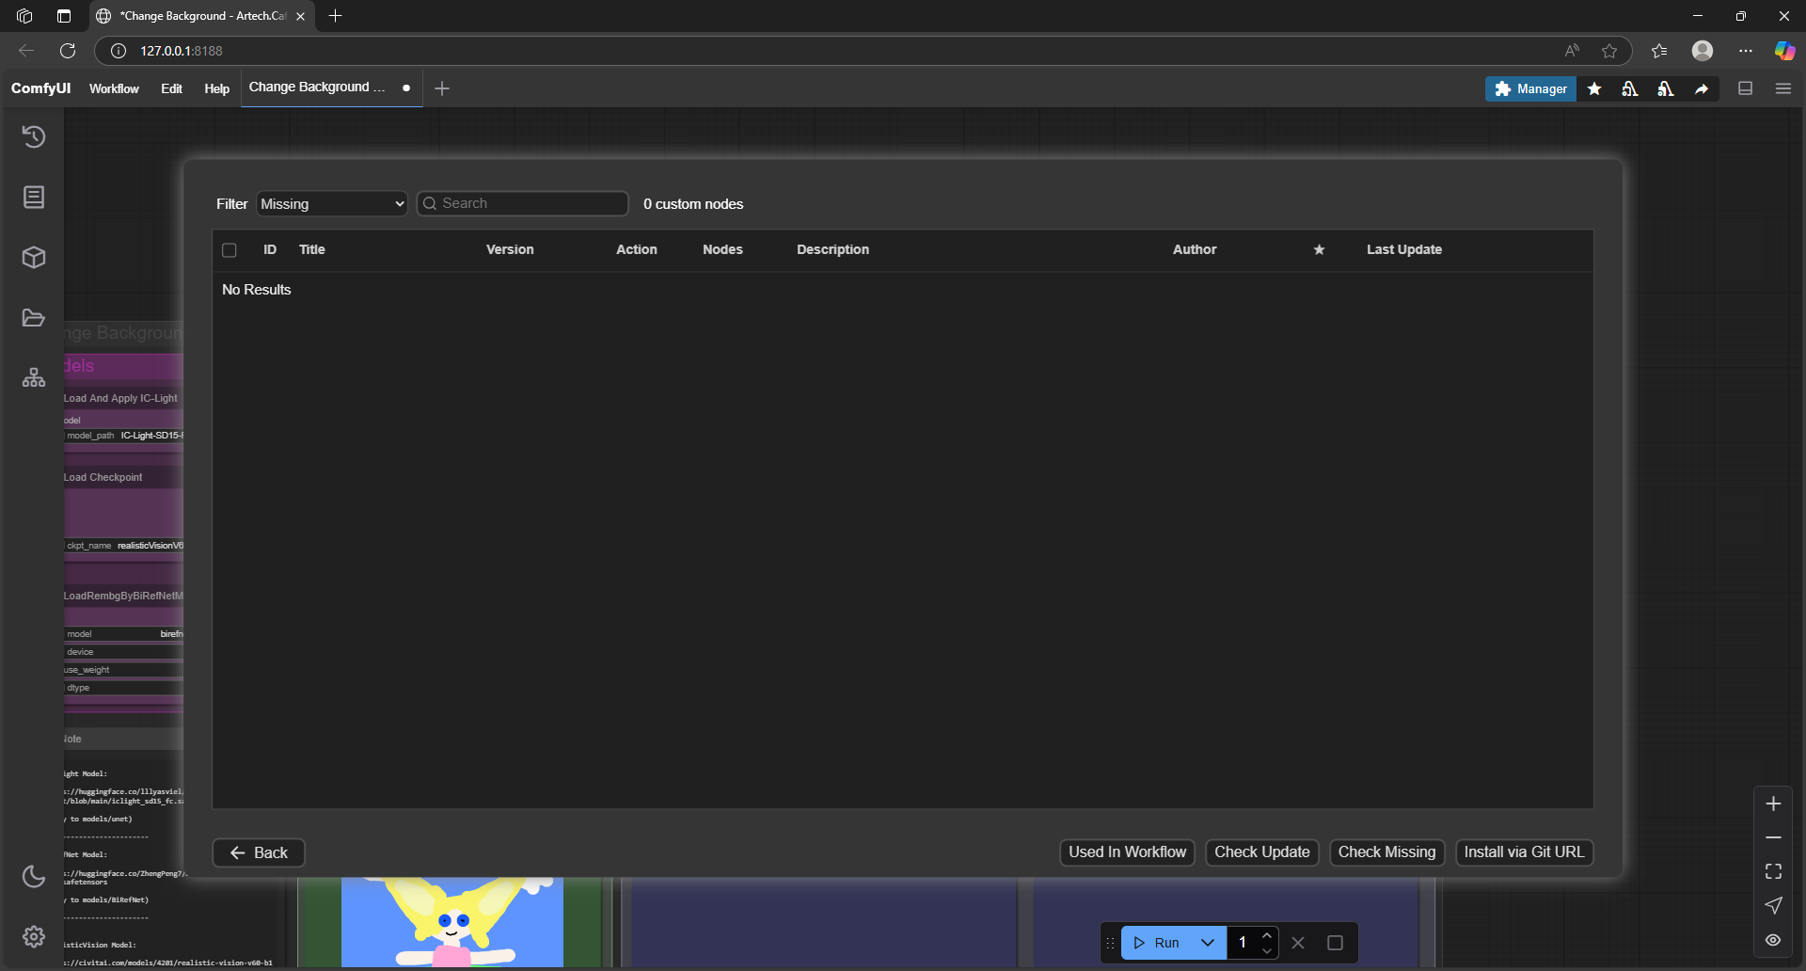This screenshot has height=971, width=1806.
Task: Open the templates tree icon in sidebar
Action: point(34,378)
